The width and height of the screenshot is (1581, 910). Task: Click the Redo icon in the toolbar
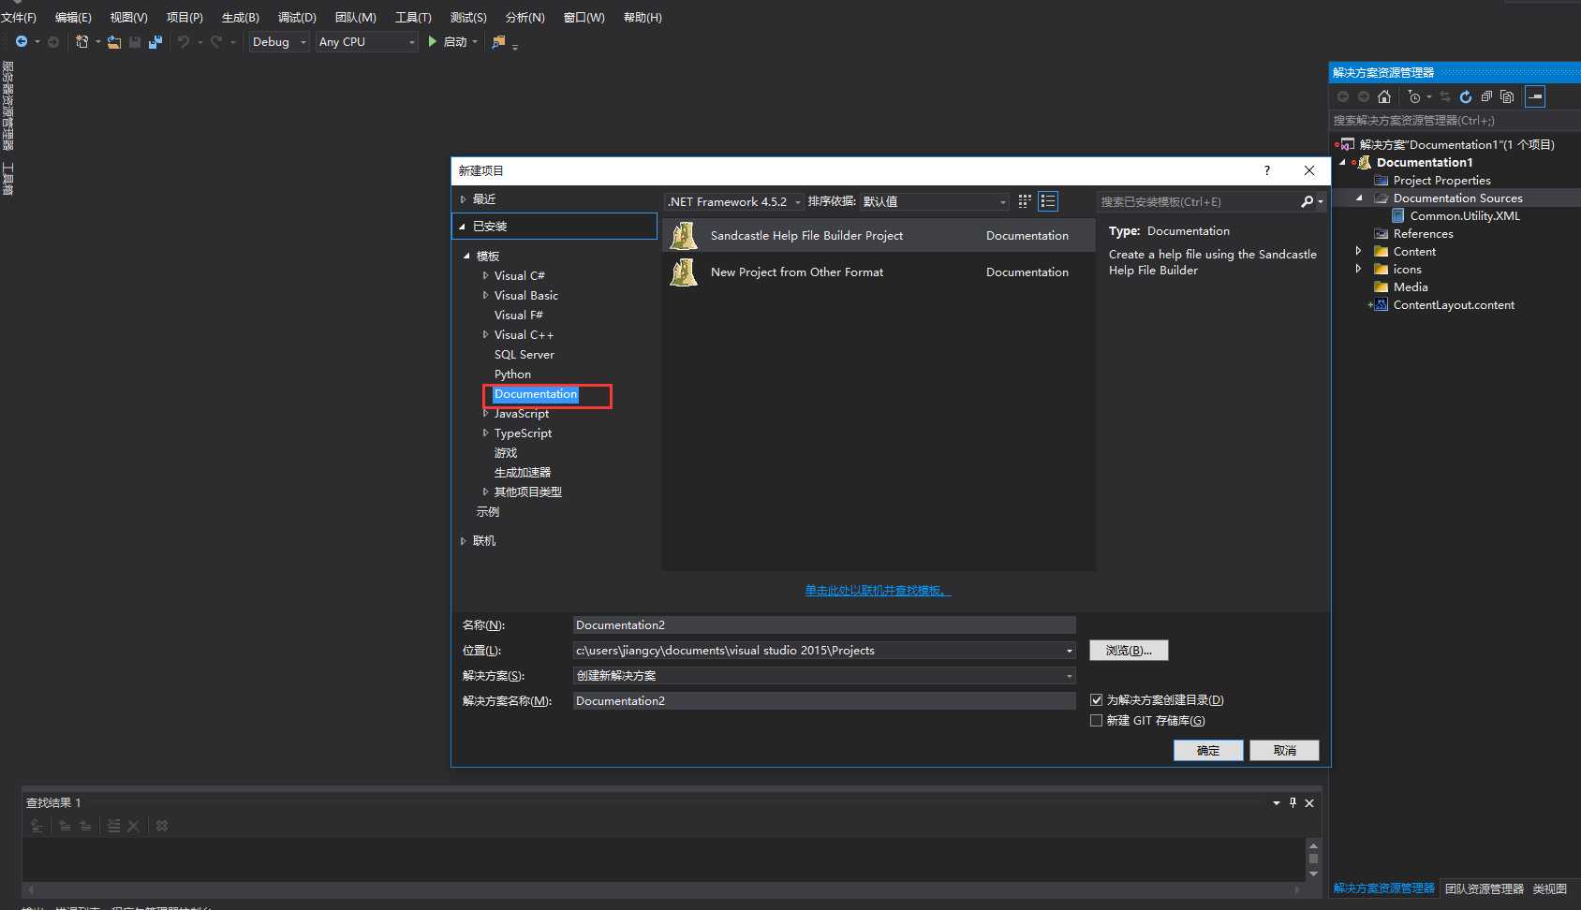[x=216, y=41]
